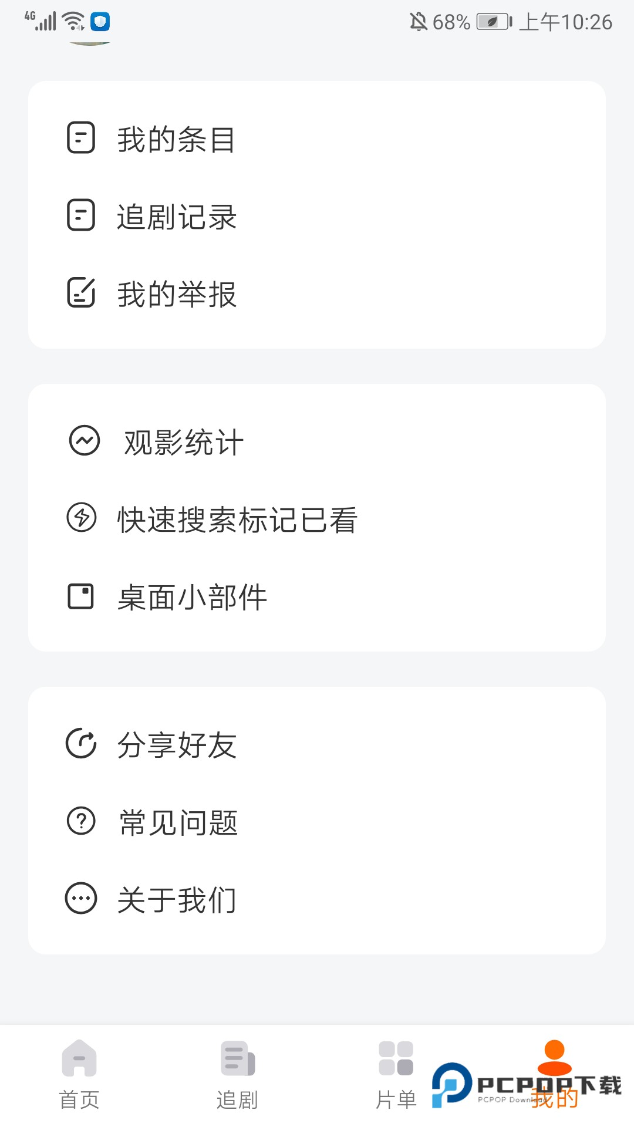
Task: Tap the 关于我们 three-dot icon
Action: pos(81,899)
